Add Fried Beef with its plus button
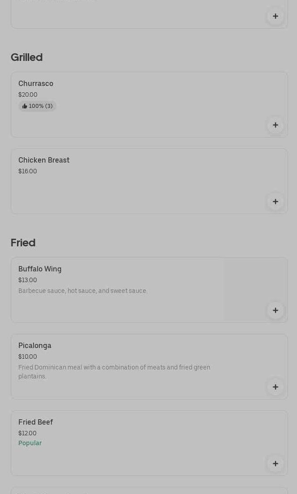297x494 pixels. coord(275,464)
